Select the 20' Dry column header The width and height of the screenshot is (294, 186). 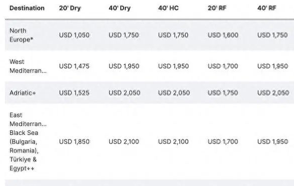(70, 8)
